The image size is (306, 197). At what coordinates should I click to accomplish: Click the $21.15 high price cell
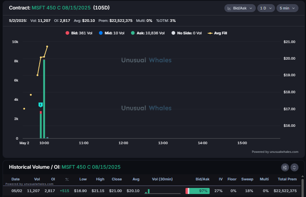pyautogui.click(x=98, y=191)
